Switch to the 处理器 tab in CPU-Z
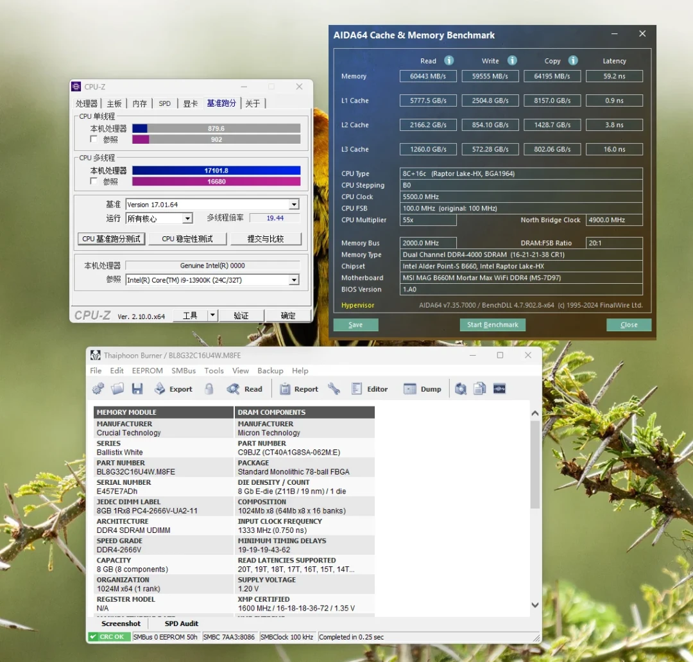The width and height of the screenshot is (693, 662). [87, 103]
